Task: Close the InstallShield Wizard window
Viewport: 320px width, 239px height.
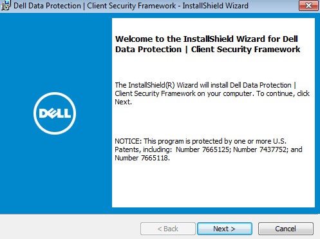Action: (x=308, y=5)
